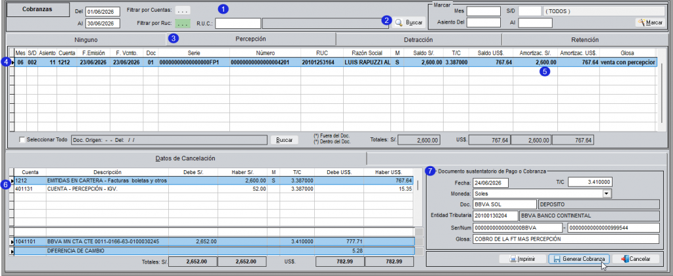Click the Cuenta cell 401131
The width and height of the screenshot is (673, 276).
pos(30,189)
